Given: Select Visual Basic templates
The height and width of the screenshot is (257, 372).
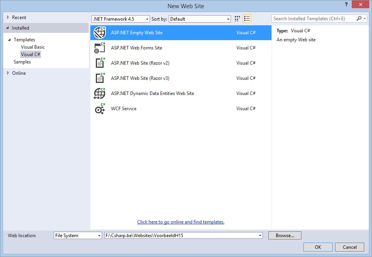Looking at the screenshot, I should pyautogui.click(x=33, y=47).
